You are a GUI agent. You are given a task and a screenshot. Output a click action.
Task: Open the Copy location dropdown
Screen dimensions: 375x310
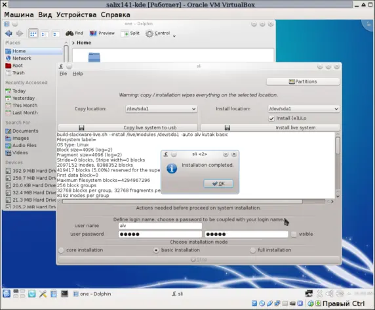(161, 109)
